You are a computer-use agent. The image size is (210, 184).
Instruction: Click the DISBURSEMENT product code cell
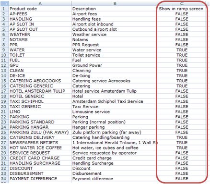(40, 173)
